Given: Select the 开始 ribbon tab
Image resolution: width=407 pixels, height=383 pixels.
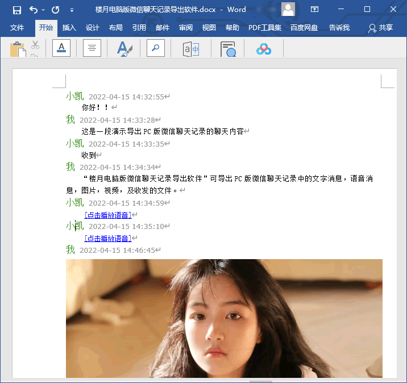Looking at the screenshot, I should click(x=46, y=27).
